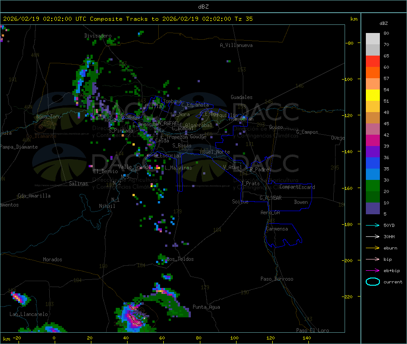Pick the magenta 39-42 dBZ swatch
Image resolution: width=407 pixels, height=344 pixels.
point(373,140)
